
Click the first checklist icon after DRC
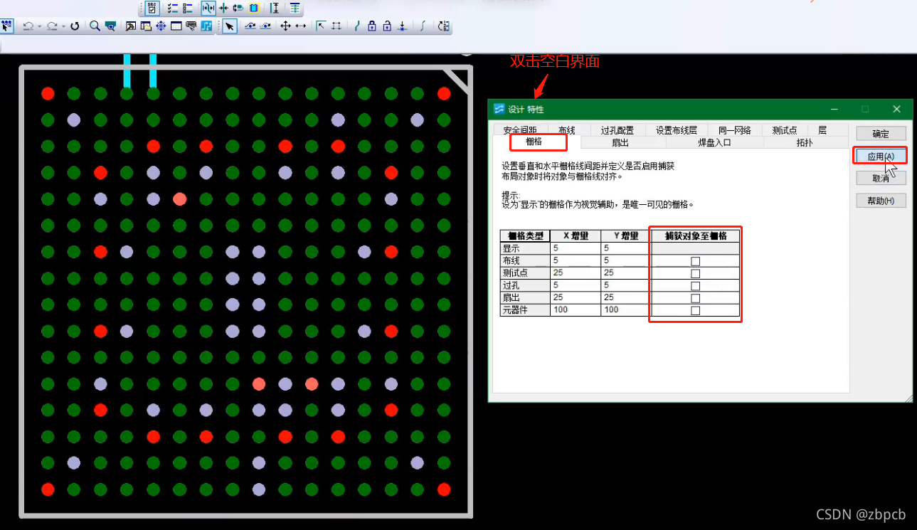173,8
